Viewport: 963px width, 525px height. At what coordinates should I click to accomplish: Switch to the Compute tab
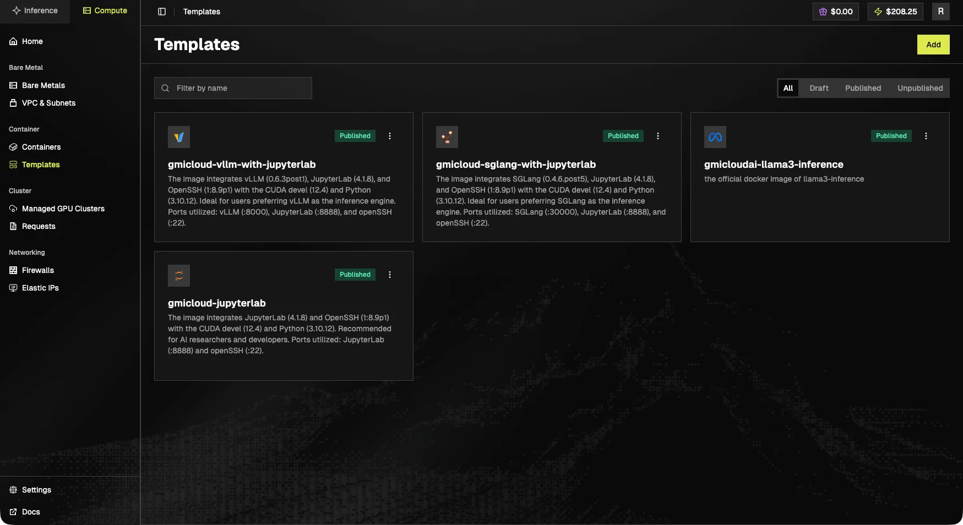(x=105, y=10)
